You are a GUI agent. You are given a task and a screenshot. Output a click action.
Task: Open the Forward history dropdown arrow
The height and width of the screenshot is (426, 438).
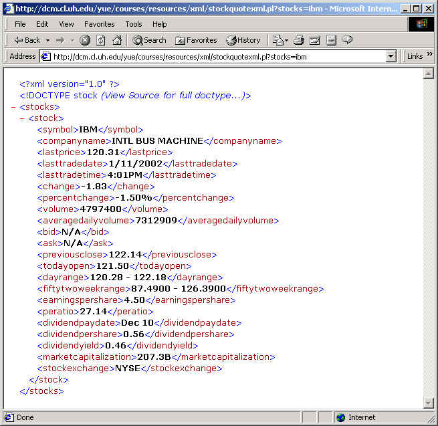coord(72,41)
